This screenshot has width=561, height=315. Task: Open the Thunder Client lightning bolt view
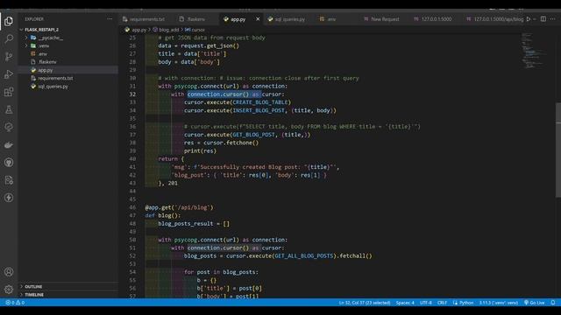(x=9, y=198)
